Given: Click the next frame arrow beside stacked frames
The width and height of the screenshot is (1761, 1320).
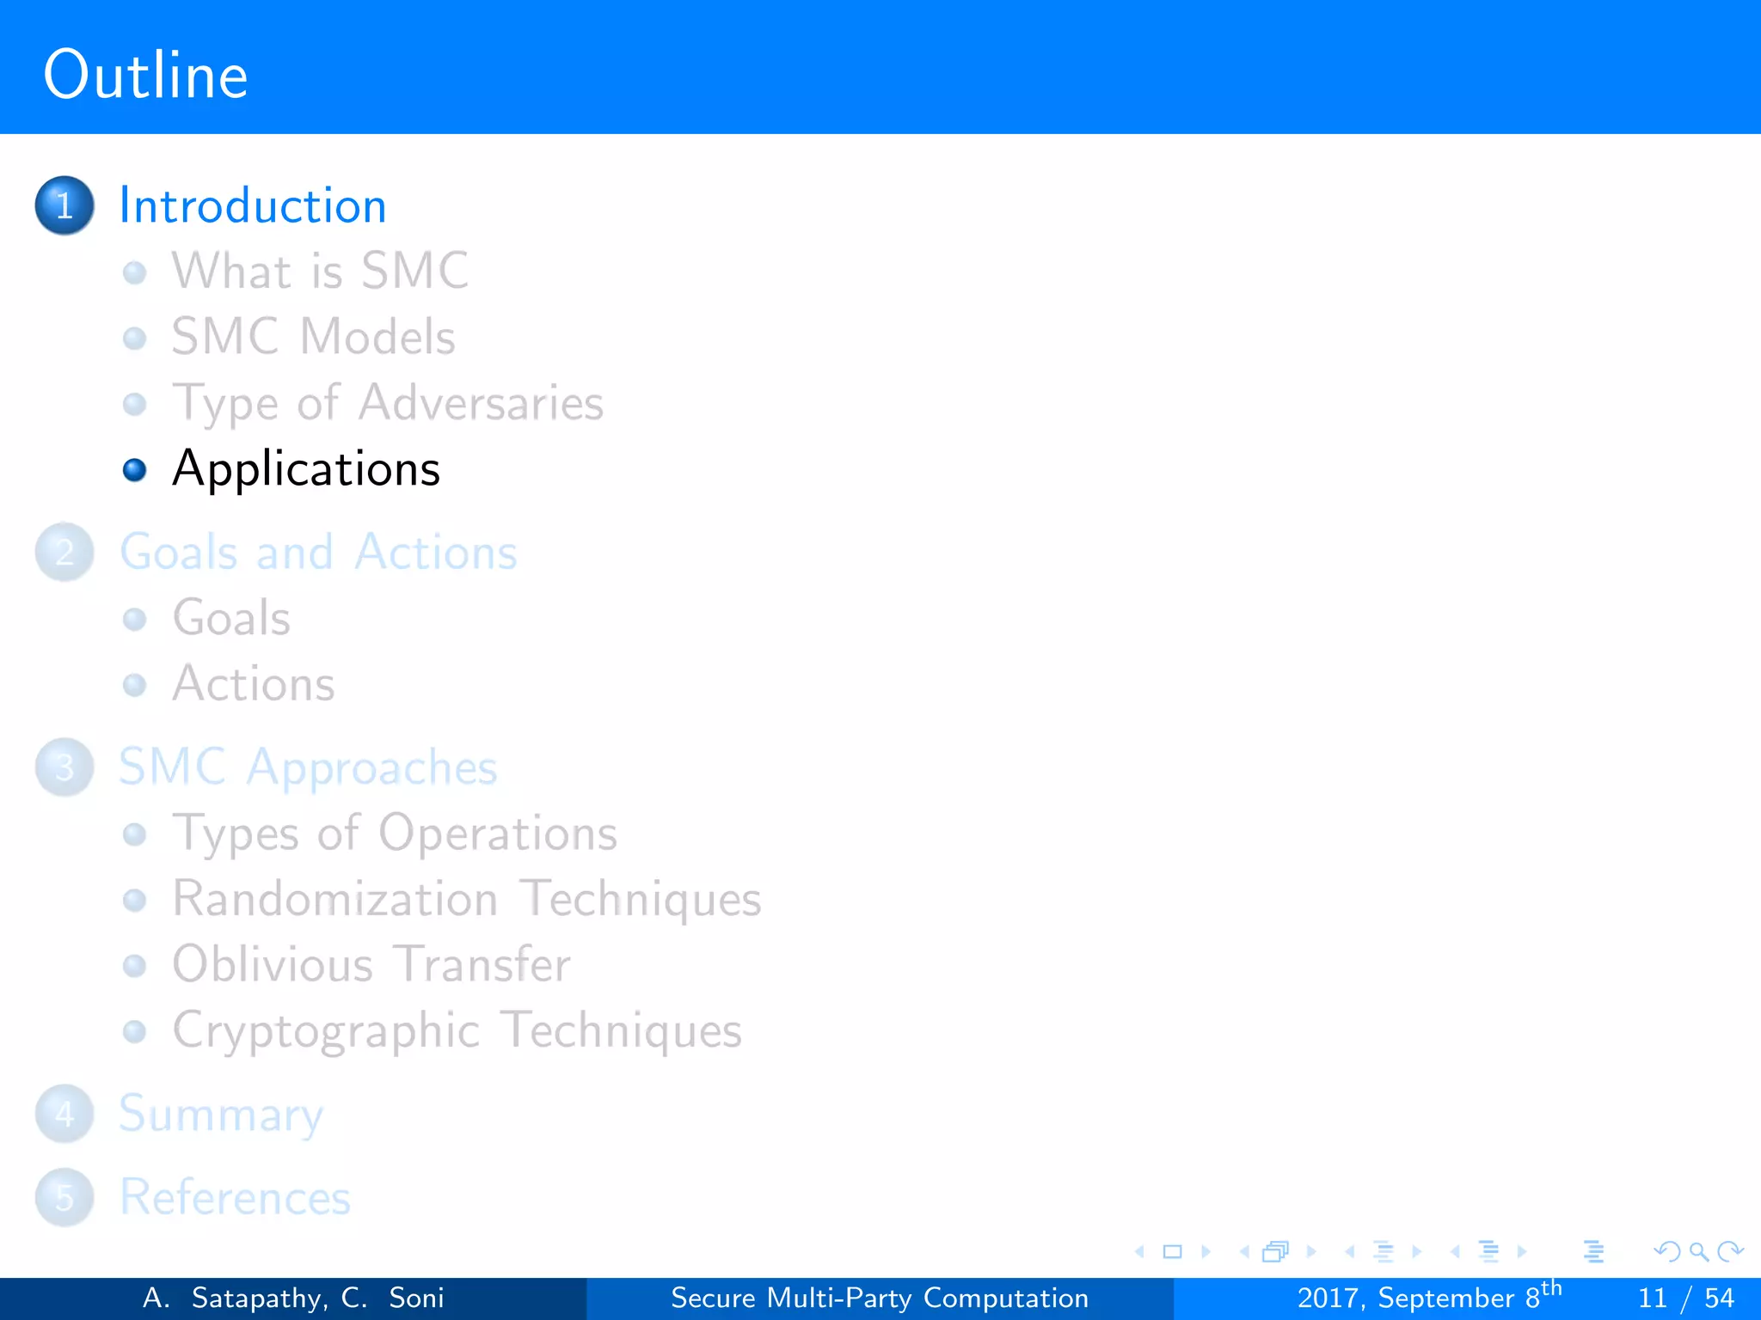Looking at the screenshot, I should [x=1311, y=1252].
